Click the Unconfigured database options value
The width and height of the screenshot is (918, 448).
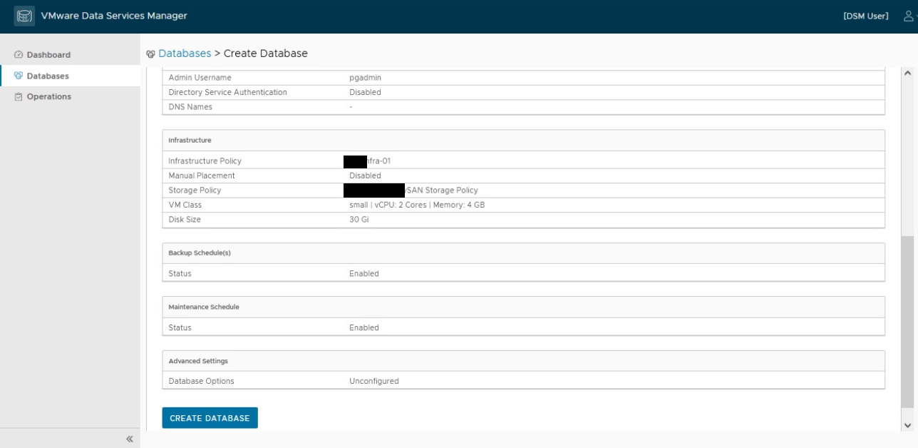point(374,382)
